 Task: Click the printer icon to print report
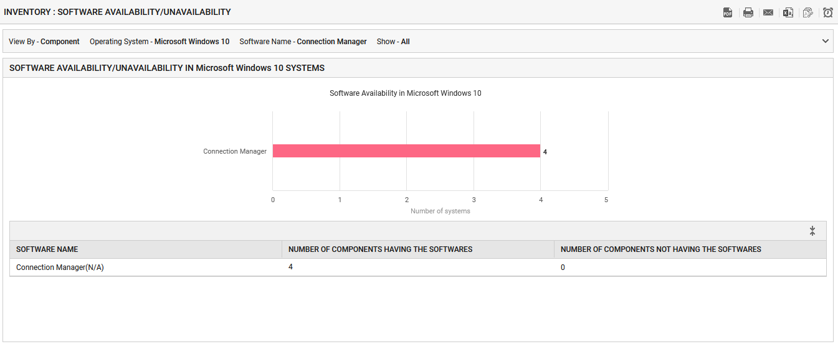748,12
